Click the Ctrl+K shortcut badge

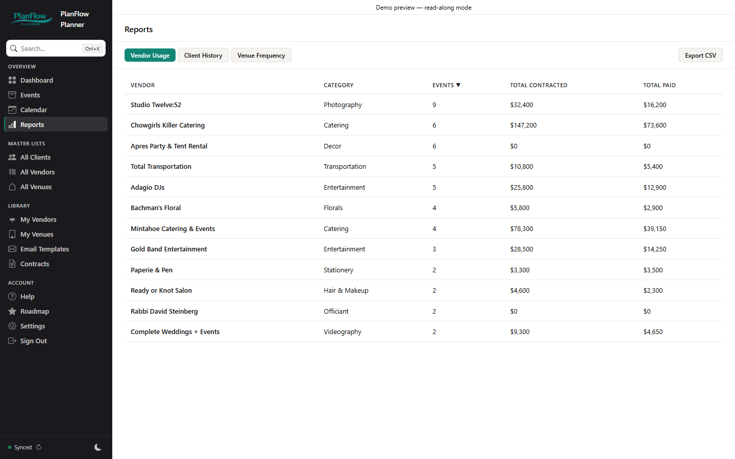(92, 48)
